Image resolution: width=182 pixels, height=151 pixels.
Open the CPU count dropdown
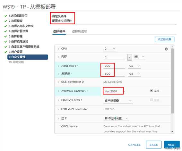(110, 49)
